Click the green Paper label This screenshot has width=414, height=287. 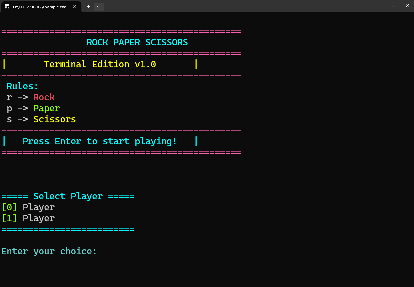tap(47, 108)
